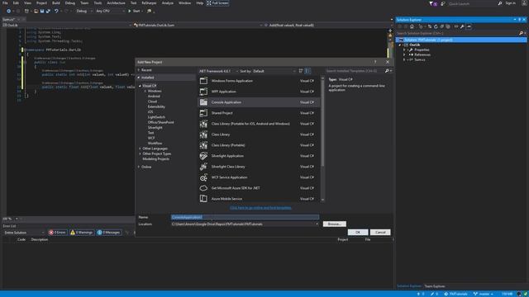Click the Navigate Backward toolbar icon
Screen dimensions: 529x297
(x=8, y=11)
